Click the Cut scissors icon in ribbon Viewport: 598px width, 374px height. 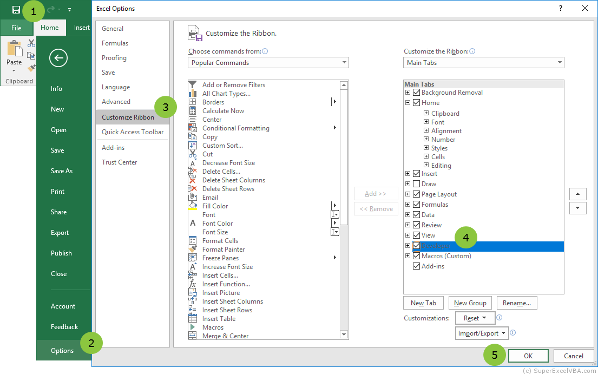click(x=31, y=43)
